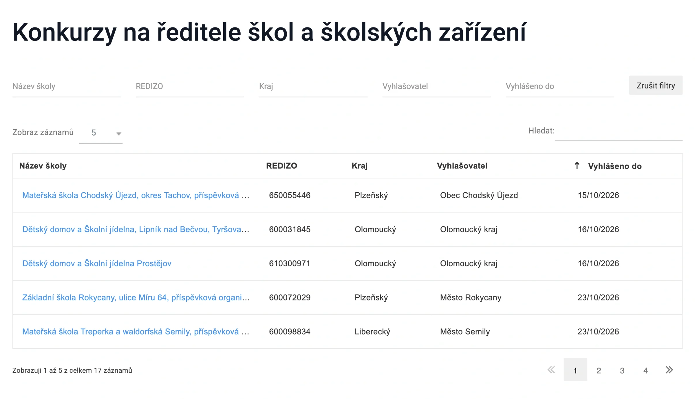
Task: Focus the Vyhlášeno do filter field
Action: click(x=560, y=86)
